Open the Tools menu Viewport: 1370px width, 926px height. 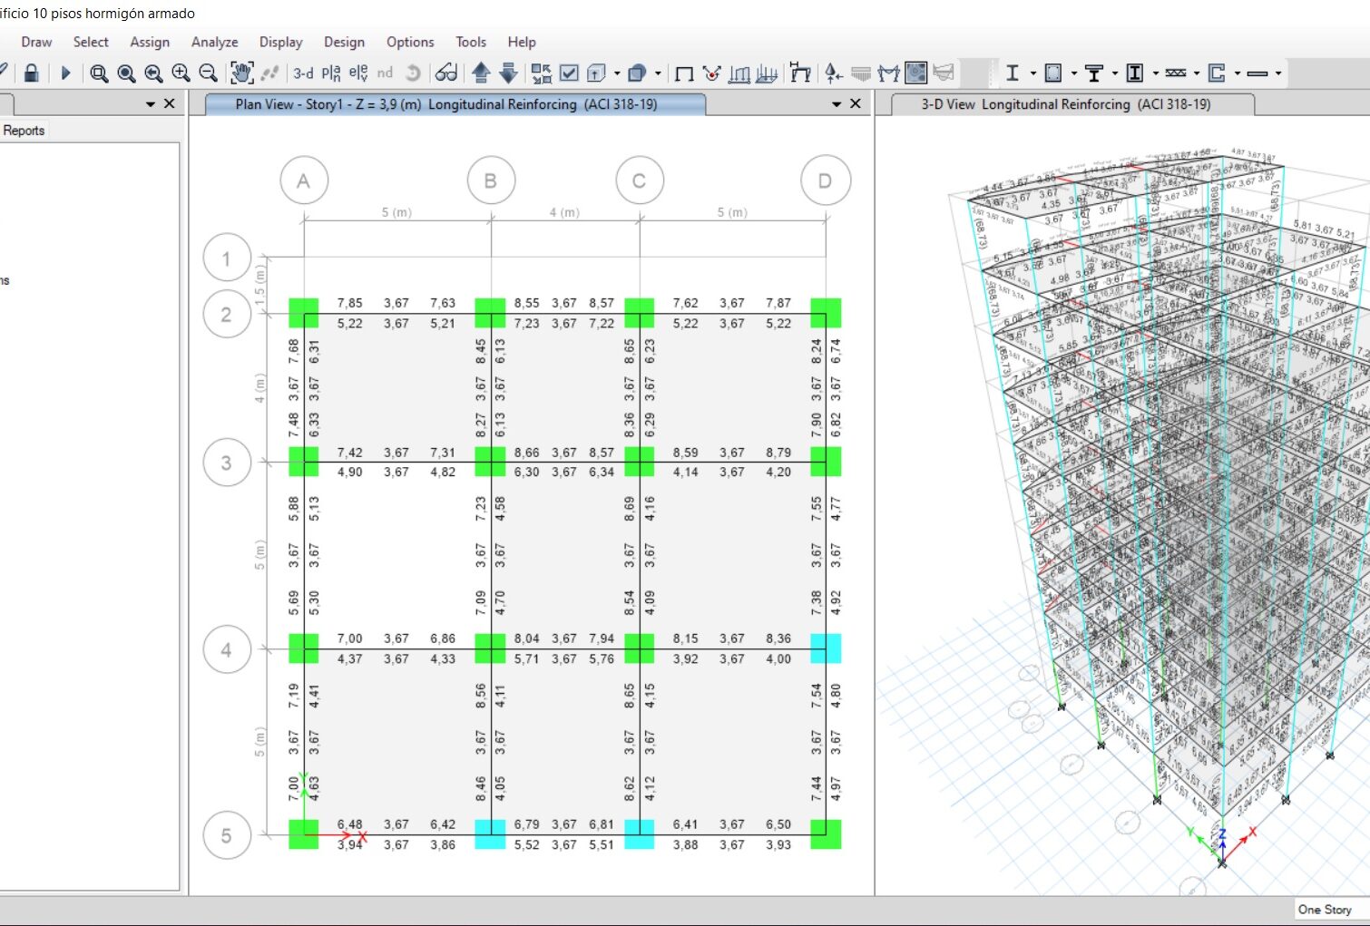(x=471, y=42)
